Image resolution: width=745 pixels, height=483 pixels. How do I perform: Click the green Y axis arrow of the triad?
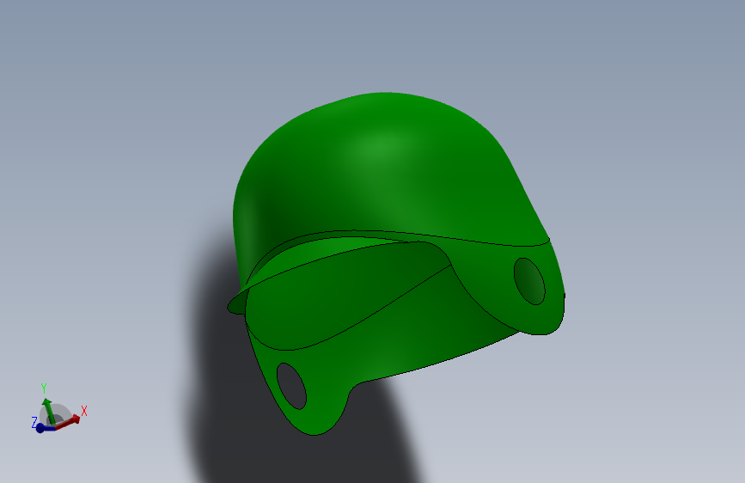49,411
